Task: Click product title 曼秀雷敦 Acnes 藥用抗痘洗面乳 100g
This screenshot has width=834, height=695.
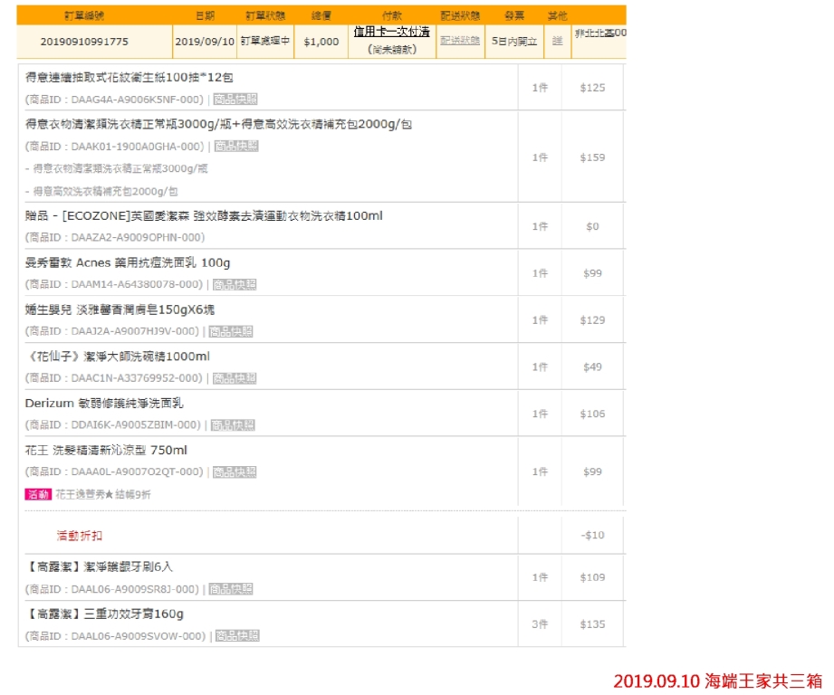Action: click(128, 262)
